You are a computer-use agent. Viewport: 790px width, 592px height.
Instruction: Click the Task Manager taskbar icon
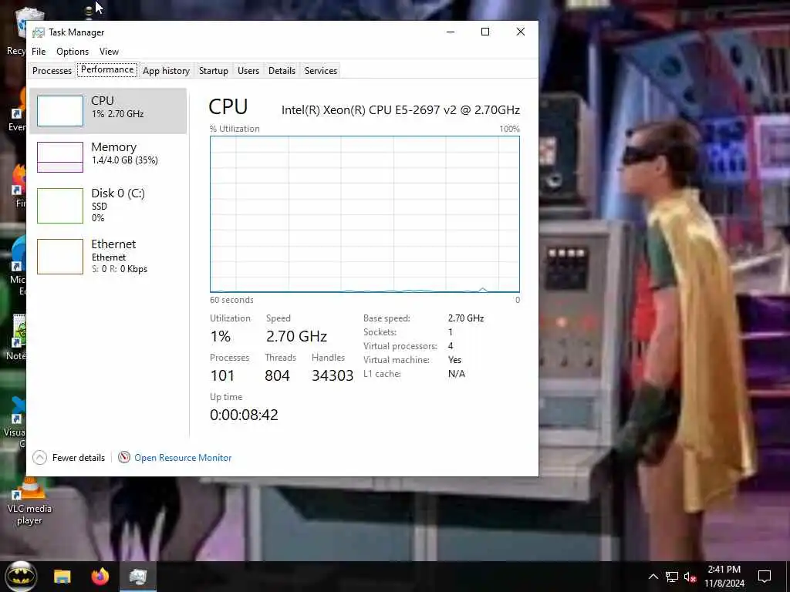tap(137, 577)
